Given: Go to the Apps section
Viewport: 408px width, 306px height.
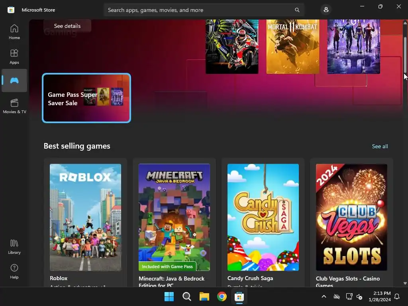Looking at the screenshot, I should pos(14,57).
